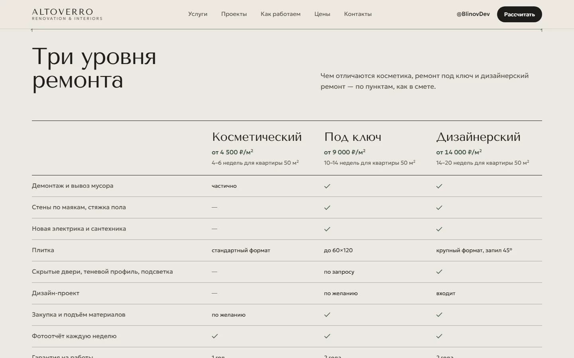Click Дизайнерский checkmark for Закупка и подъём
Viewport: 574px width, 358px height.
pyautogui.click(x=439, y=315)
